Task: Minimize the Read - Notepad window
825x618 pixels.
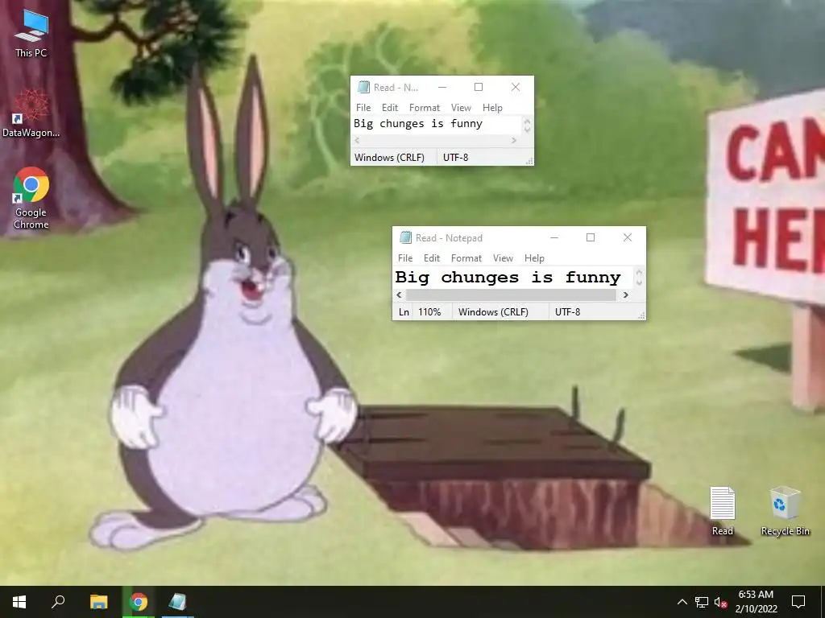Action: click(554, 237)
